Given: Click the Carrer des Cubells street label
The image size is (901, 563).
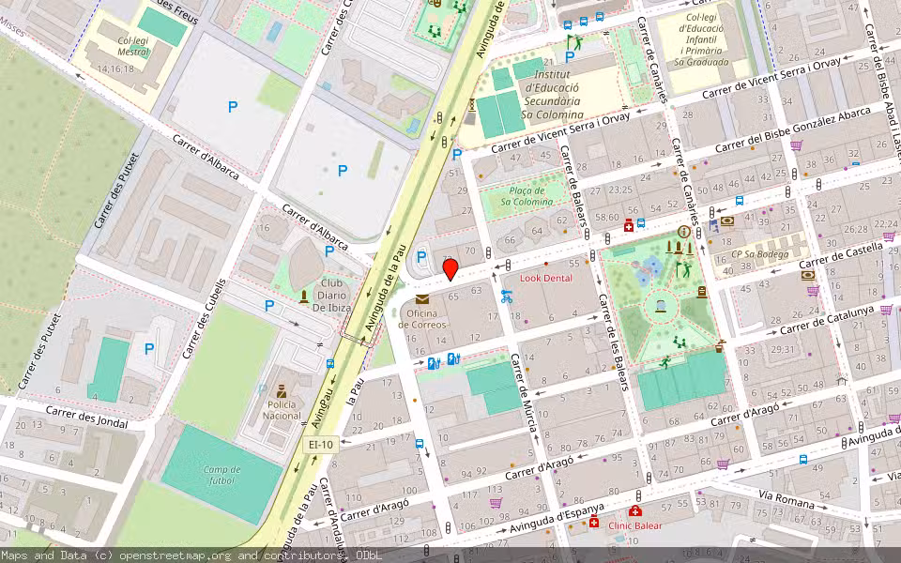Looking at the screenshot, I should pos(205,319).
